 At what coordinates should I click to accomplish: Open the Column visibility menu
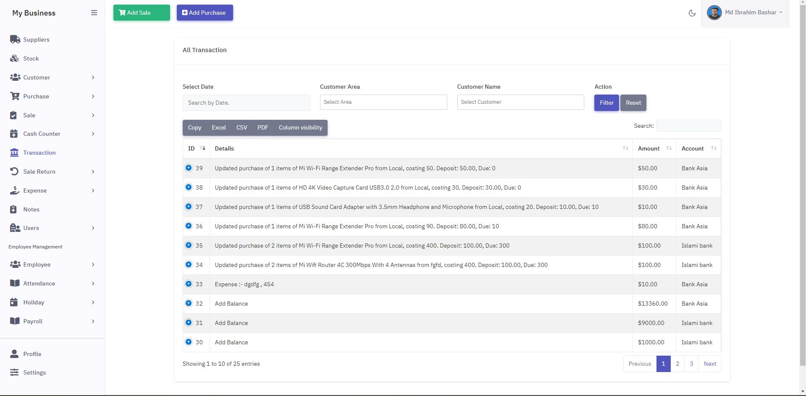(x=300, y=128)
